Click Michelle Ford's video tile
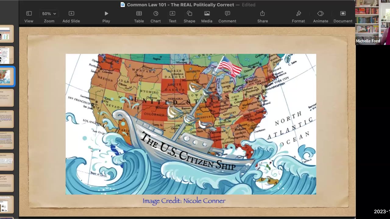This screenshot has width=390, height=219. pos(373,23)
